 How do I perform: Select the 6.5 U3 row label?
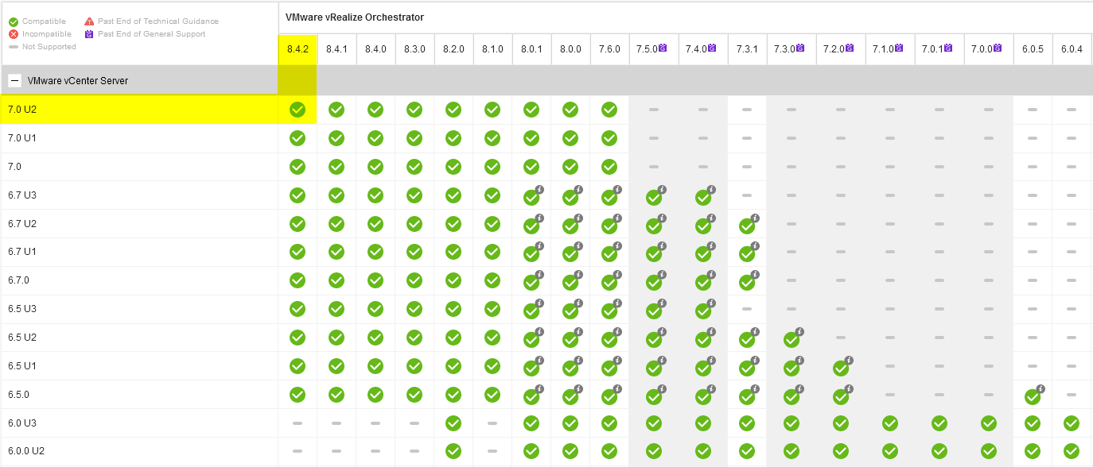(x=22, y=309)
